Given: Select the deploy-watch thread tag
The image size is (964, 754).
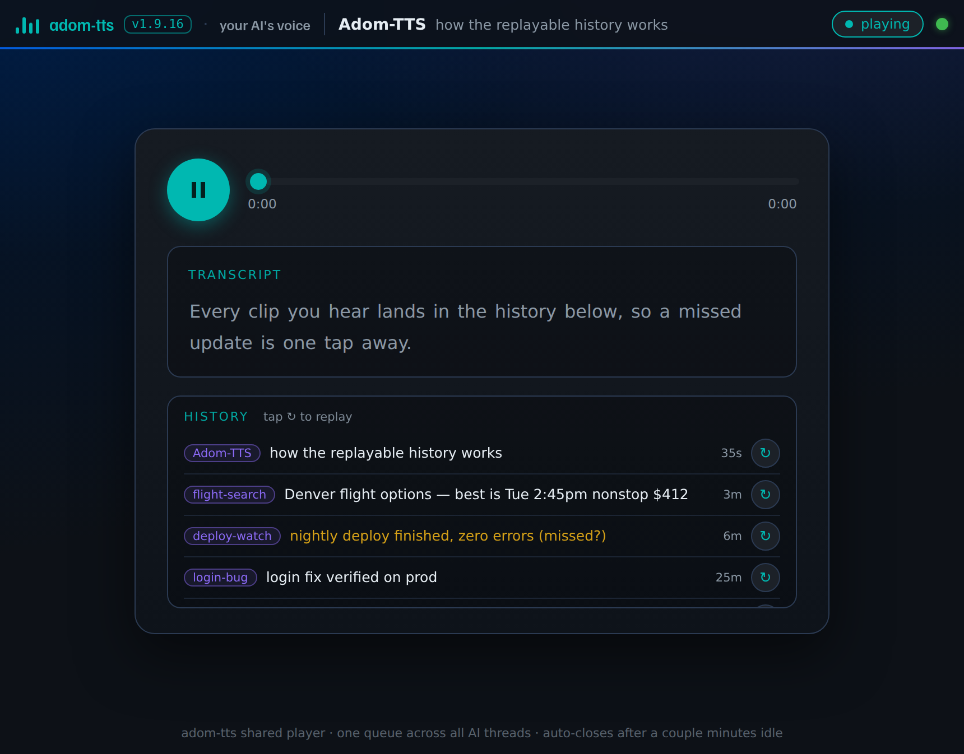Looking at the screenshot, I should pyautogui.click(x=232, y=536).
